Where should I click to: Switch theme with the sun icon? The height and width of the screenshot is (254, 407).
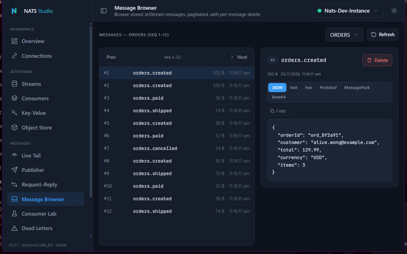[394, 11]
